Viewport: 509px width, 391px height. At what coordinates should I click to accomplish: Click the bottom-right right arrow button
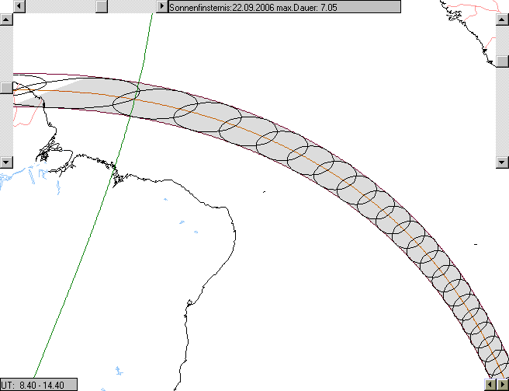pos(503,385)
